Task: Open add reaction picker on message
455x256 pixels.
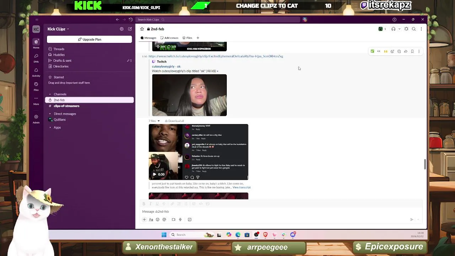Action: click(x=392, y=51)
